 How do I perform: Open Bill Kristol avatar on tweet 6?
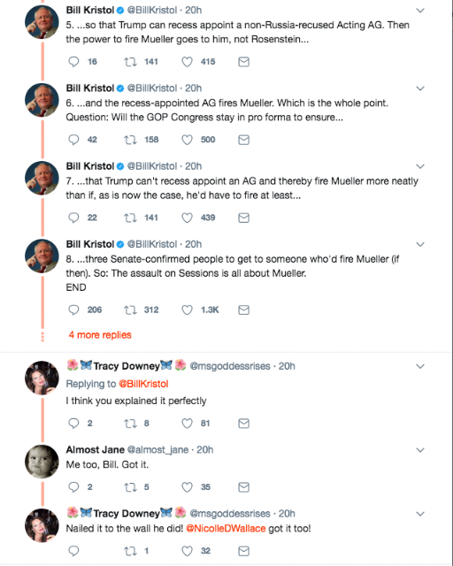pyautogui.click(x=42, y=100)
